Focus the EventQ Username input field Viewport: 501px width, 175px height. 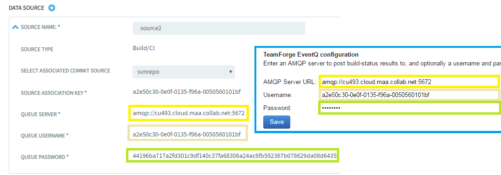409,95
